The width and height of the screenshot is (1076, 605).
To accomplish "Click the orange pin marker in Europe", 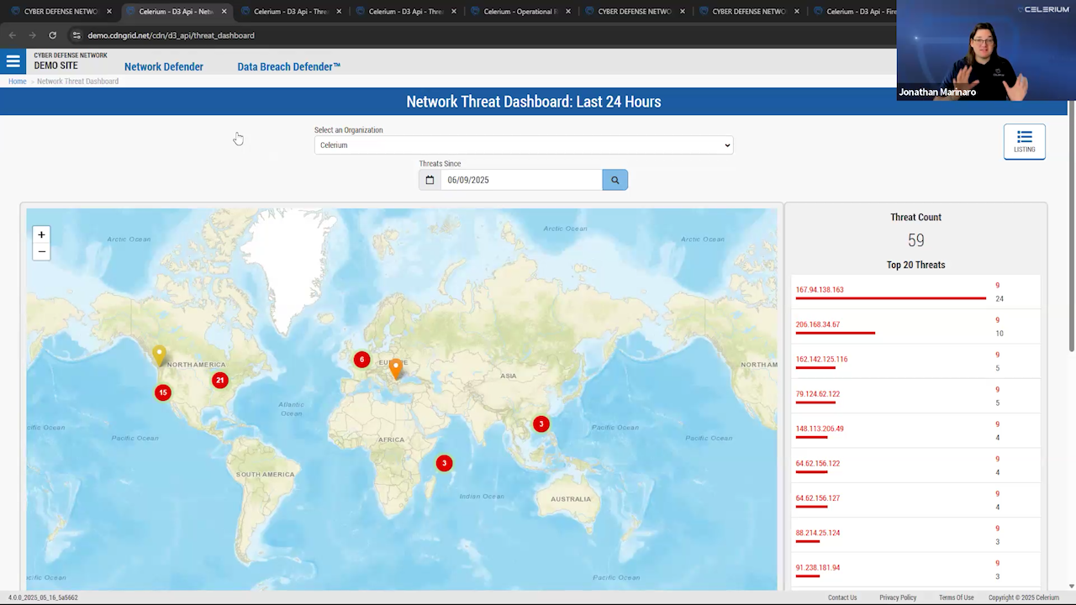I will coord(395,368).
